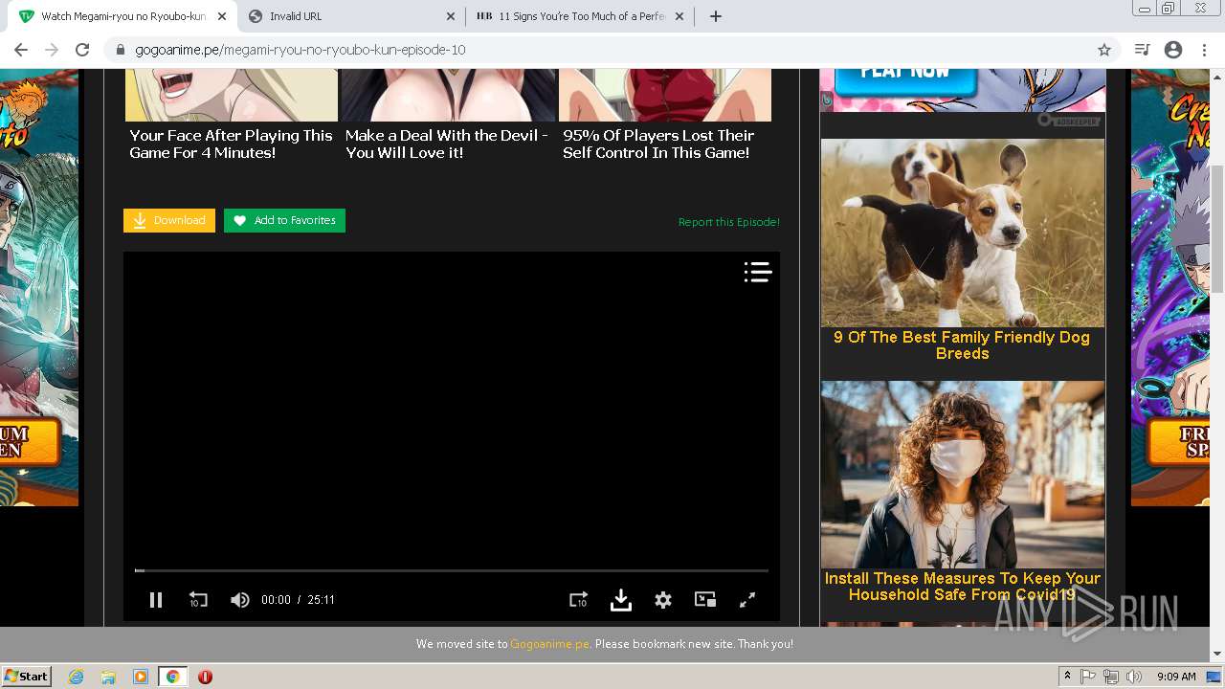1225x689 pixels.
Task: Rewind 10 seconds in the video player
Action: [x=198, y=600]
